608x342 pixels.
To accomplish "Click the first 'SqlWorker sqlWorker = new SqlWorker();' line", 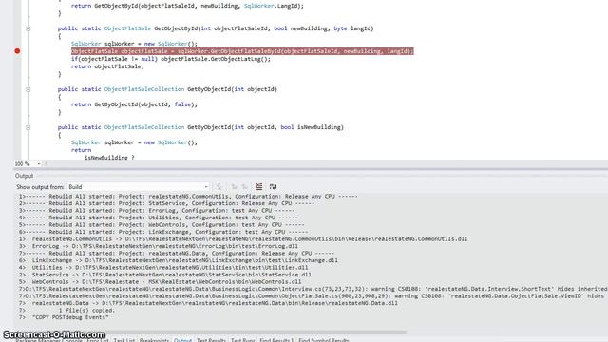I will click(134, 44).
